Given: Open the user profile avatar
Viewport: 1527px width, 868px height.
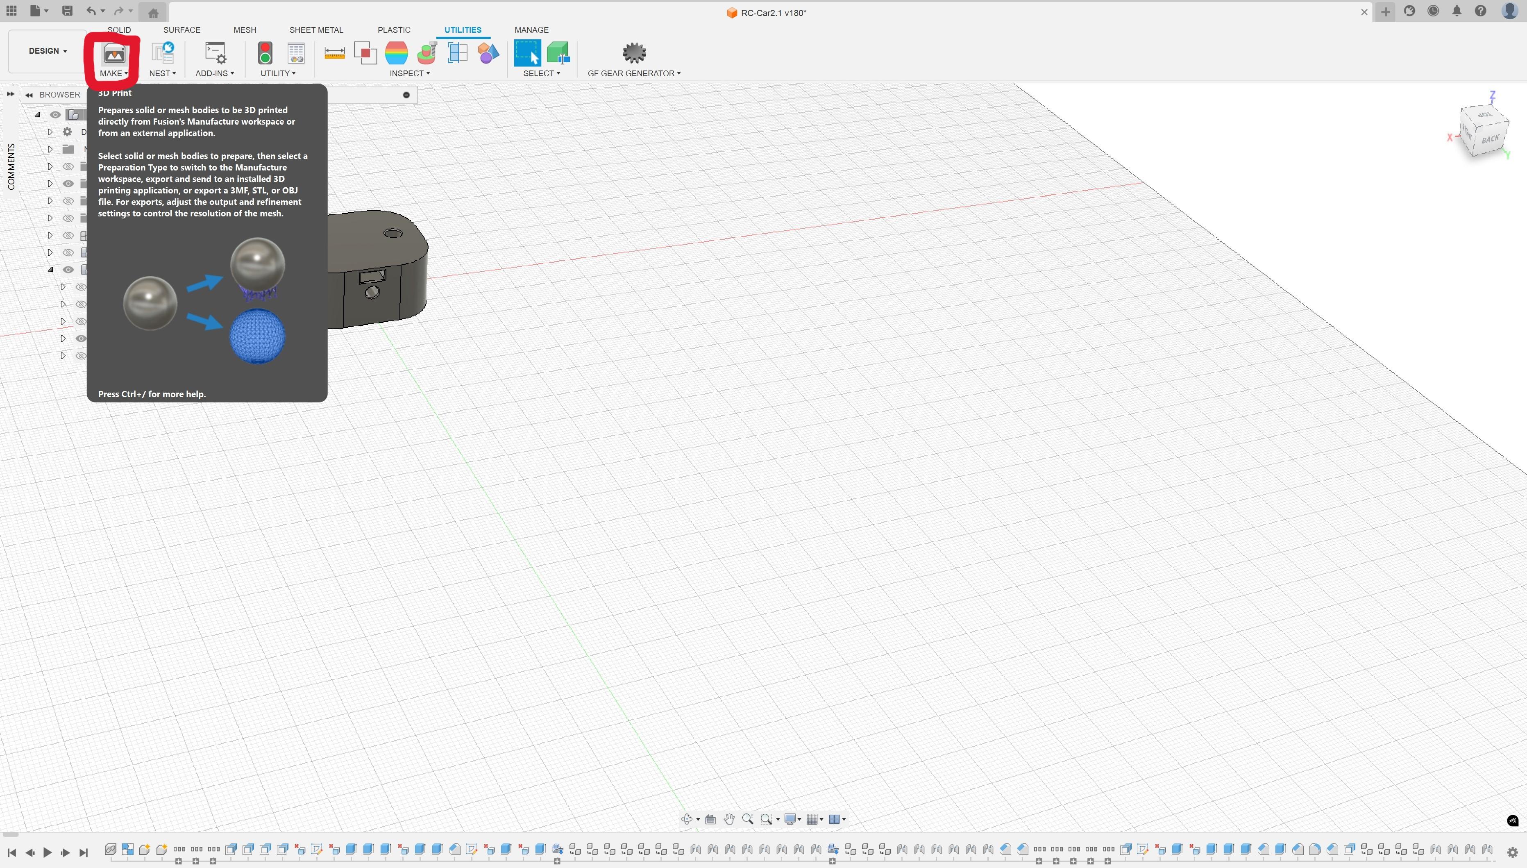Looking at the screenshot, I should click(x=1510, y=11).
